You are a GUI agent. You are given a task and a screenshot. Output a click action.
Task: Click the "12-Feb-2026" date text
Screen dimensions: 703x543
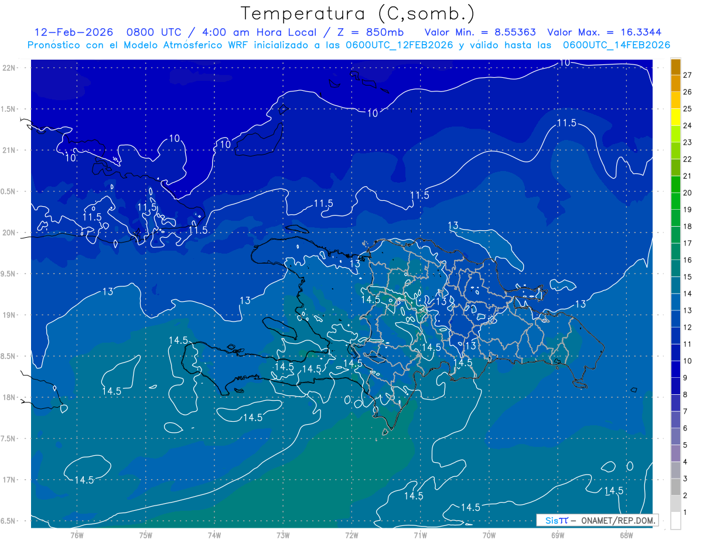tap(73, 32)
